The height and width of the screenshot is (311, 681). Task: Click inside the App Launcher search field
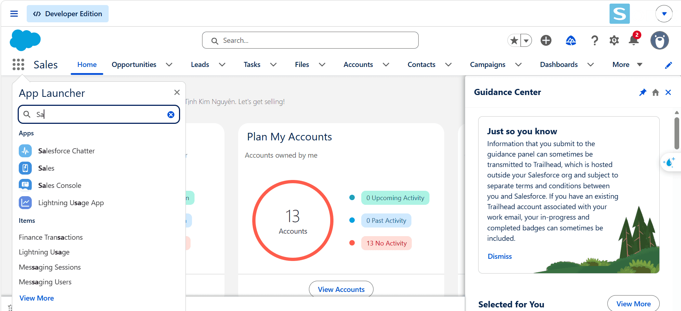point(99,114)
